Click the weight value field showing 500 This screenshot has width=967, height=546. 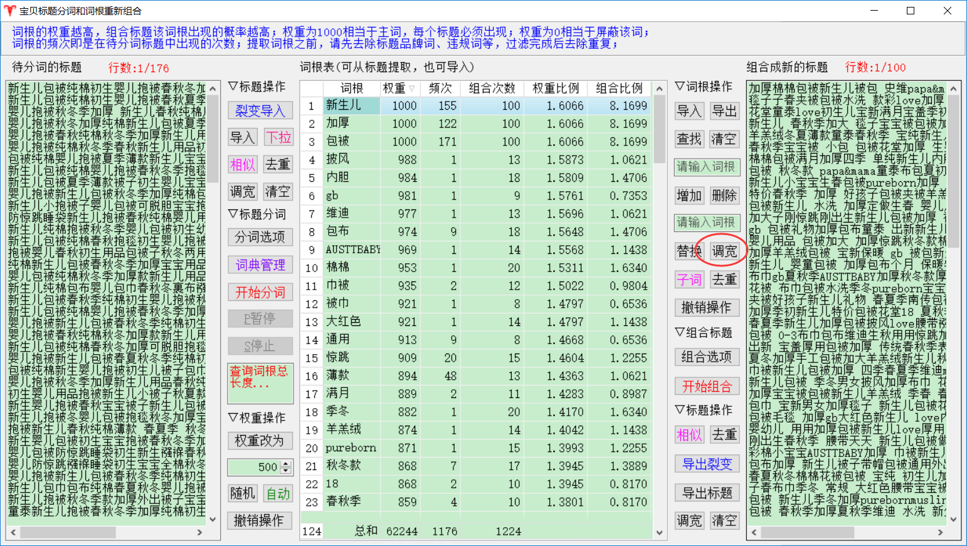254,467
